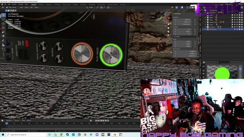This screenshot has height=137, width=244.
Task: Click the viewport zoom magnifier icon
Action: pyautogui.click(x=169, y=24)
